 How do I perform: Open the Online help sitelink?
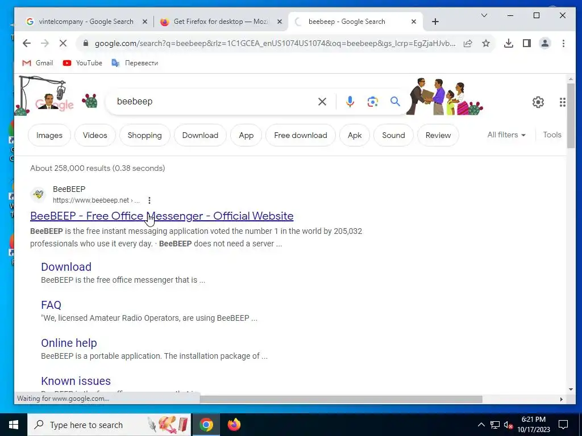point(69,343)
